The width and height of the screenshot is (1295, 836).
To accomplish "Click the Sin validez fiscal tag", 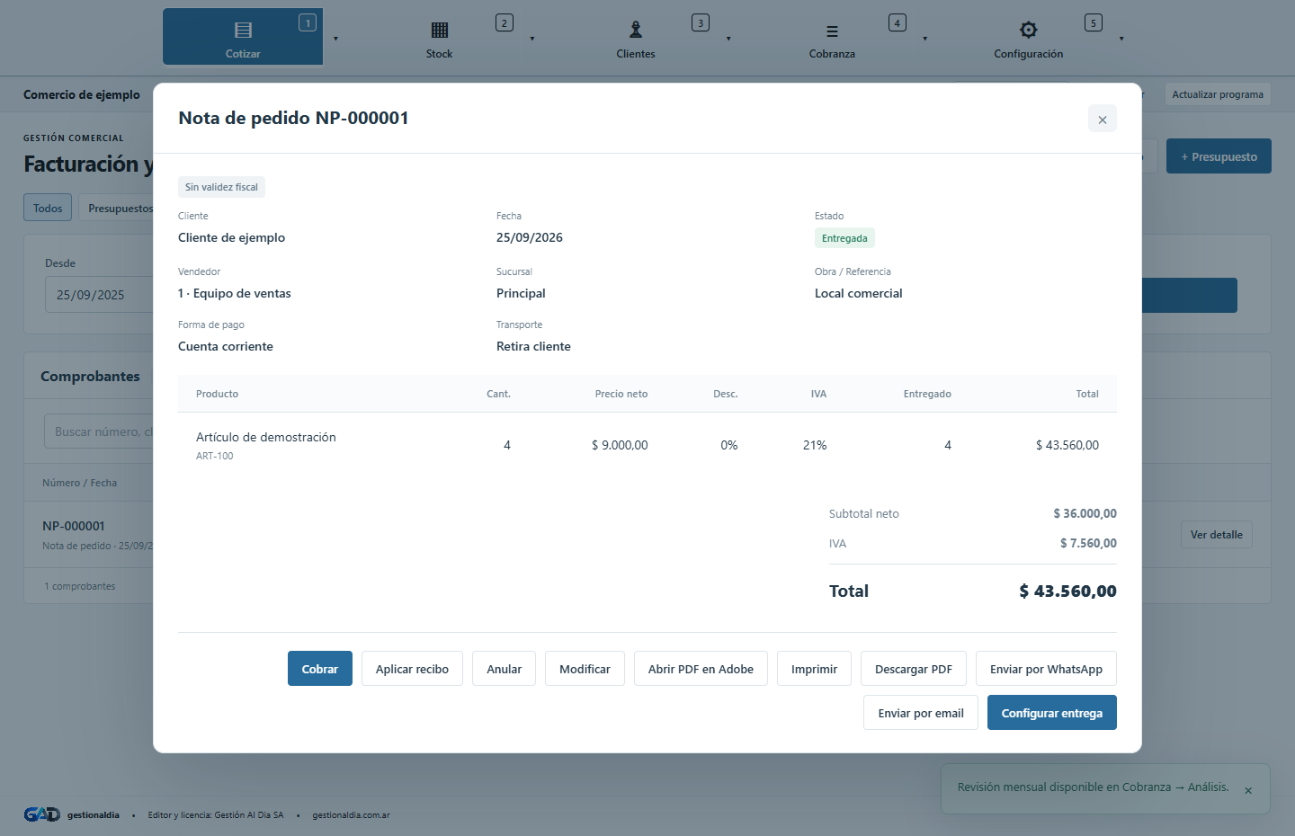I will point(221,187).
